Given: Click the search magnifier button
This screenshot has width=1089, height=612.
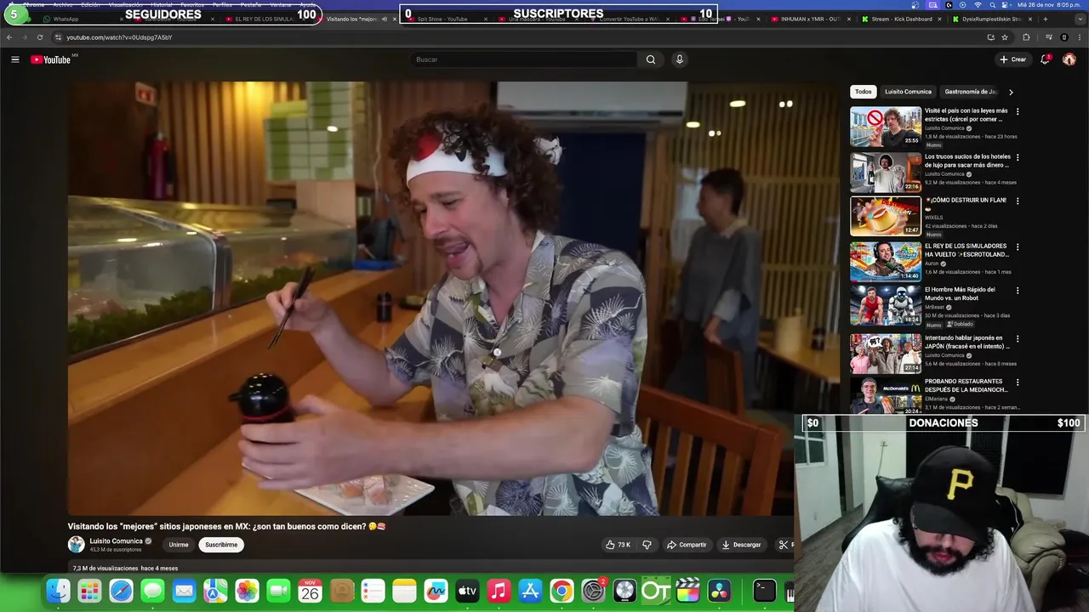Looking at the screenshot, I should pos(651,59).
